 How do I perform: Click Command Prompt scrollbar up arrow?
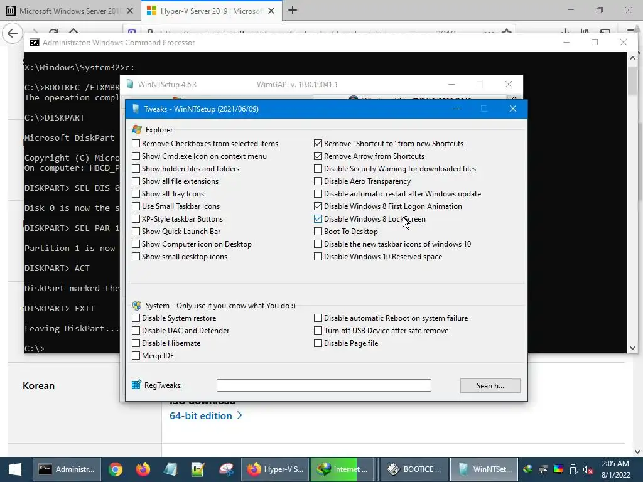632,58
